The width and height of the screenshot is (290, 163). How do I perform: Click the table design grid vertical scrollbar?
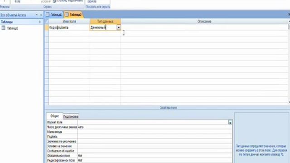[x=289, y=62]
